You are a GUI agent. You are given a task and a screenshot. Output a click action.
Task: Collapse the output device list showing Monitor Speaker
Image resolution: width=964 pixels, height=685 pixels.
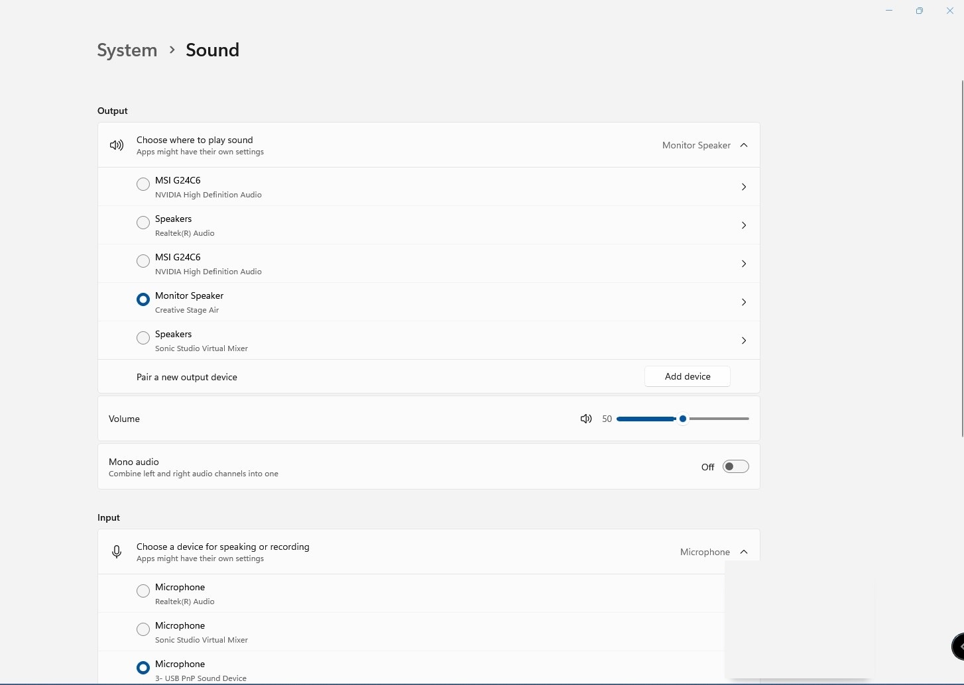tap(744, 145)
